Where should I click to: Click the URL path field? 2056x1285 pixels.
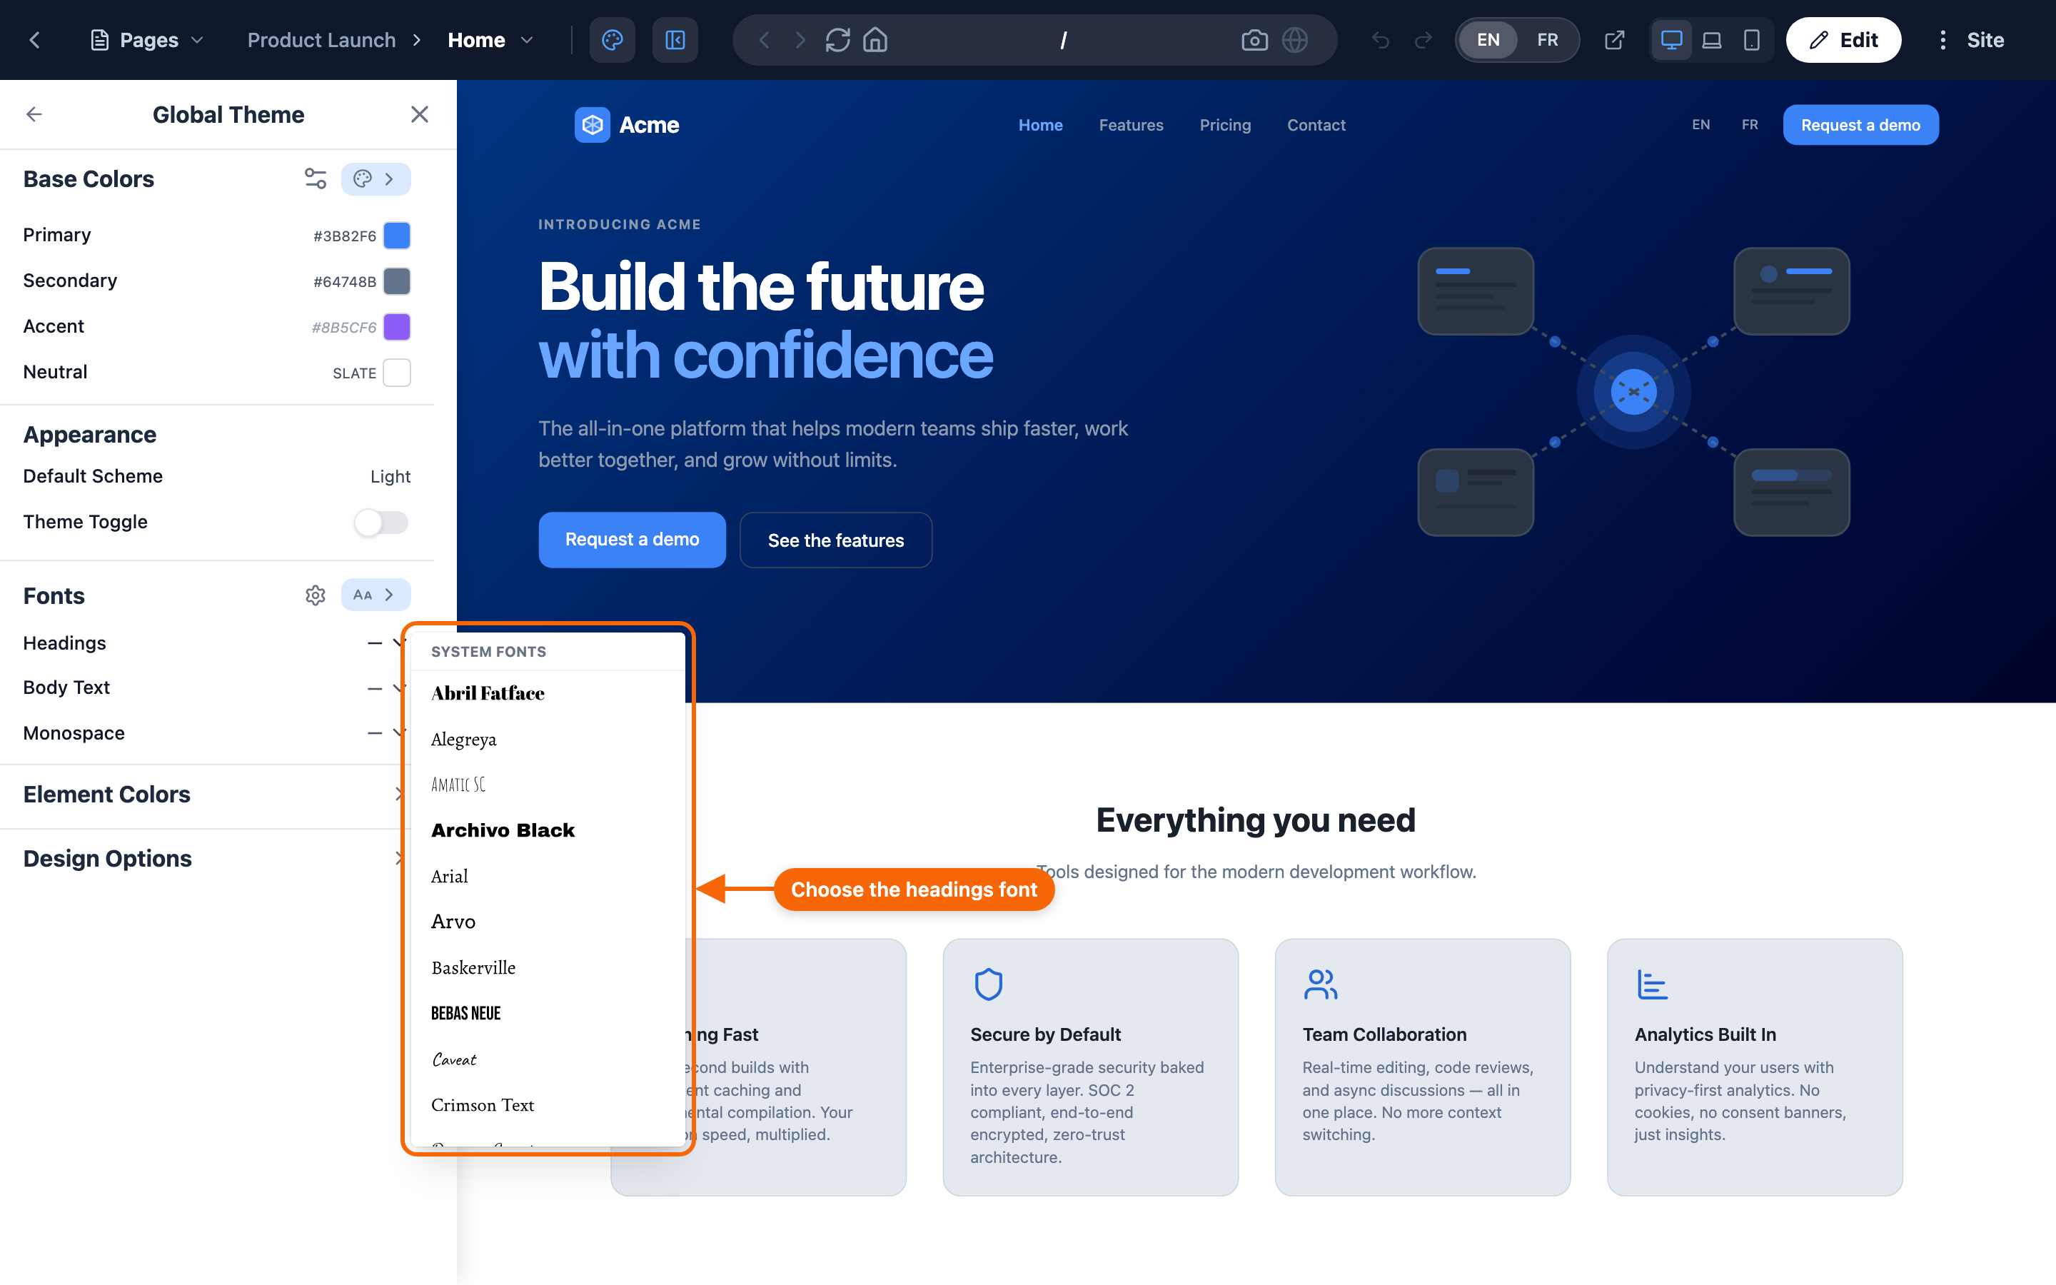[x=1062, y=40]
